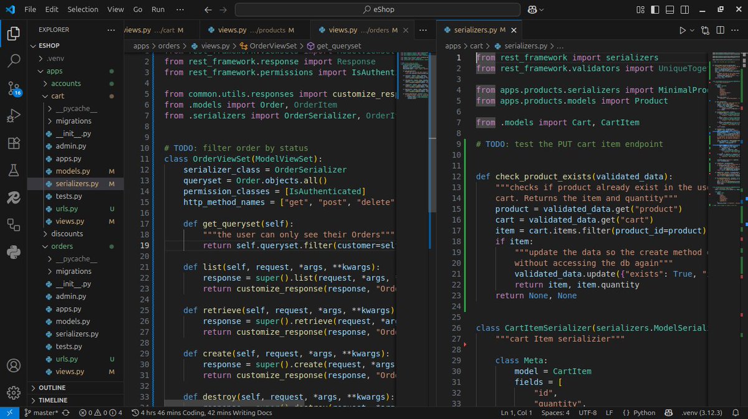Expand the TIMELINE section
This screenshot has height=419, width=748.
[75, 400]
